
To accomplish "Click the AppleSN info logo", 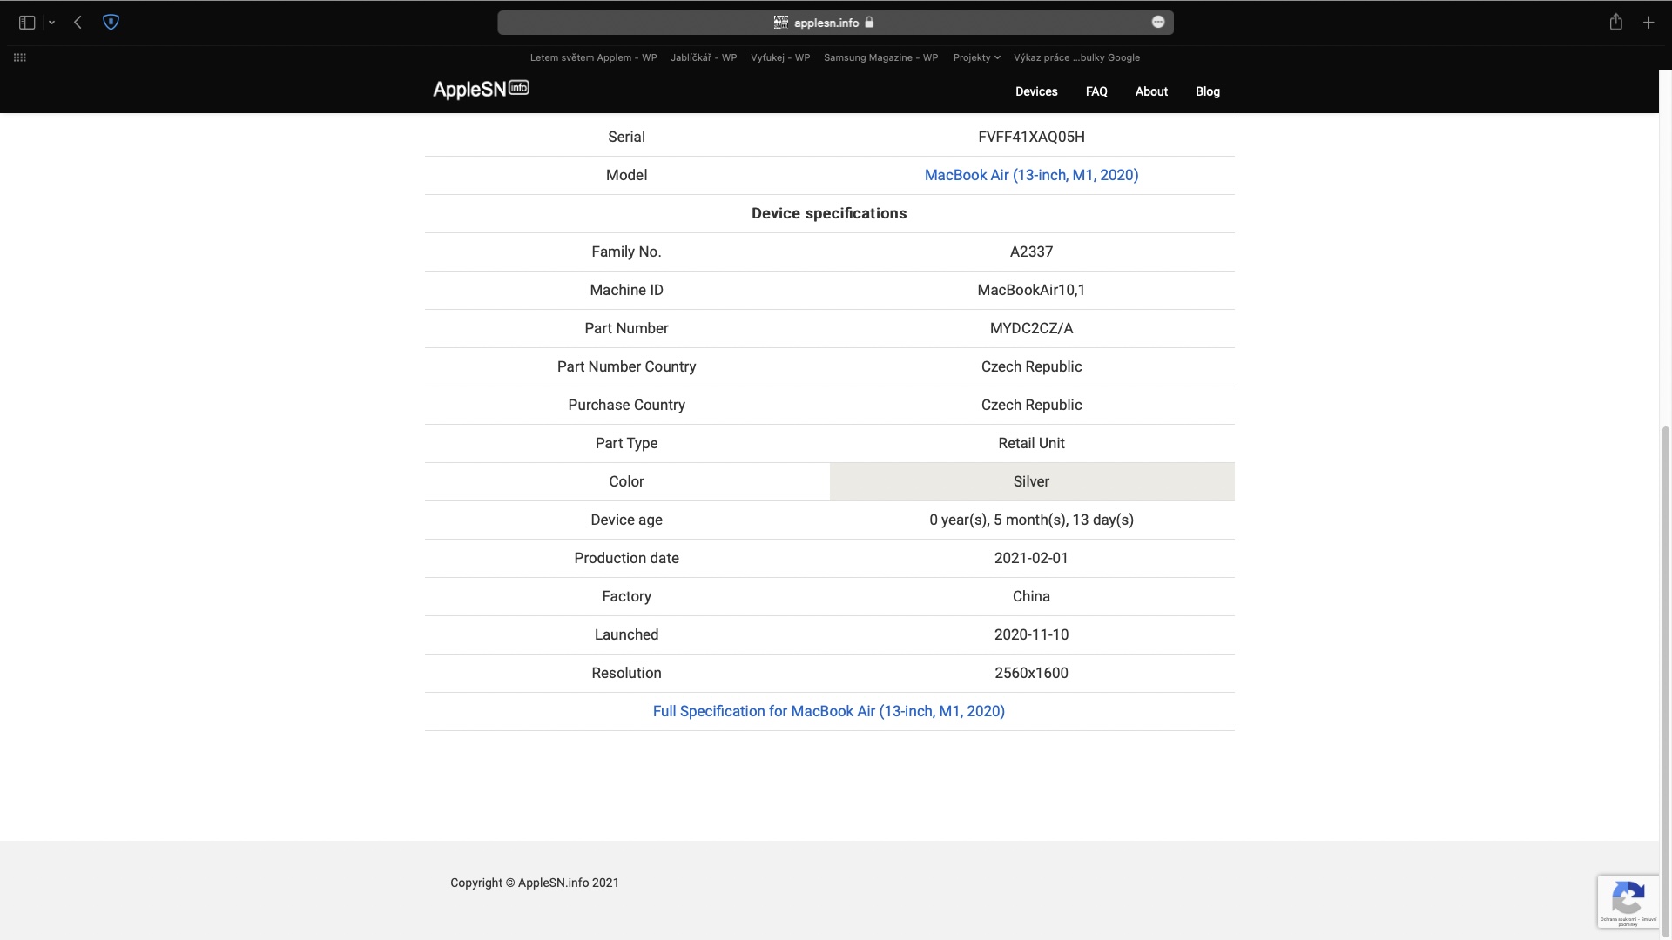I will coord(481,89).
